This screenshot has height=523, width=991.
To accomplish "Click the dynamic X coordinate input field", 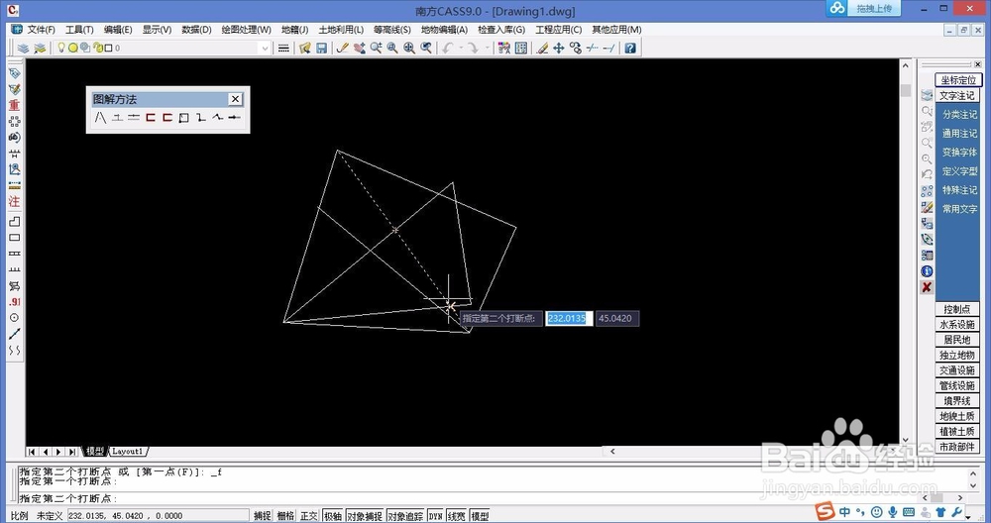I will [x=569, y=318].
